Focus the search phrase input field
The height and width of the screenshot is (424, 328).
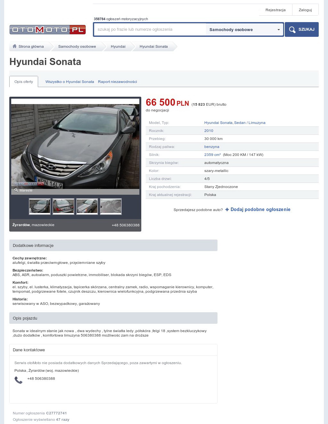point(150,29)
